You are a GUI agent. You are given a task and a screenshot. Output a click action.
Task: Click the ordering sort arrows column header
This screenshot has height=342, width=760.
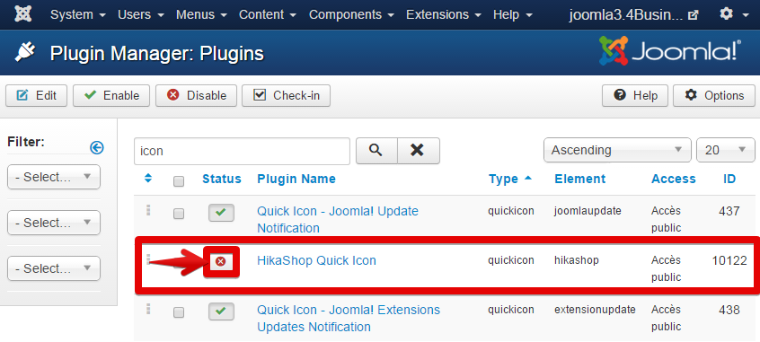148,179
